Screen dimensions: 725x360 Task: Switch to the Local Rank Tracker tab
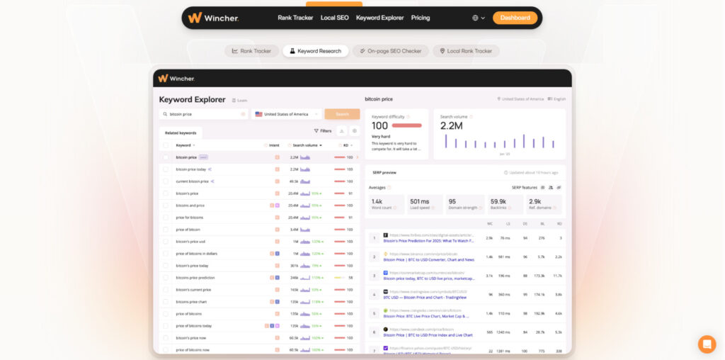pos(466,51)
